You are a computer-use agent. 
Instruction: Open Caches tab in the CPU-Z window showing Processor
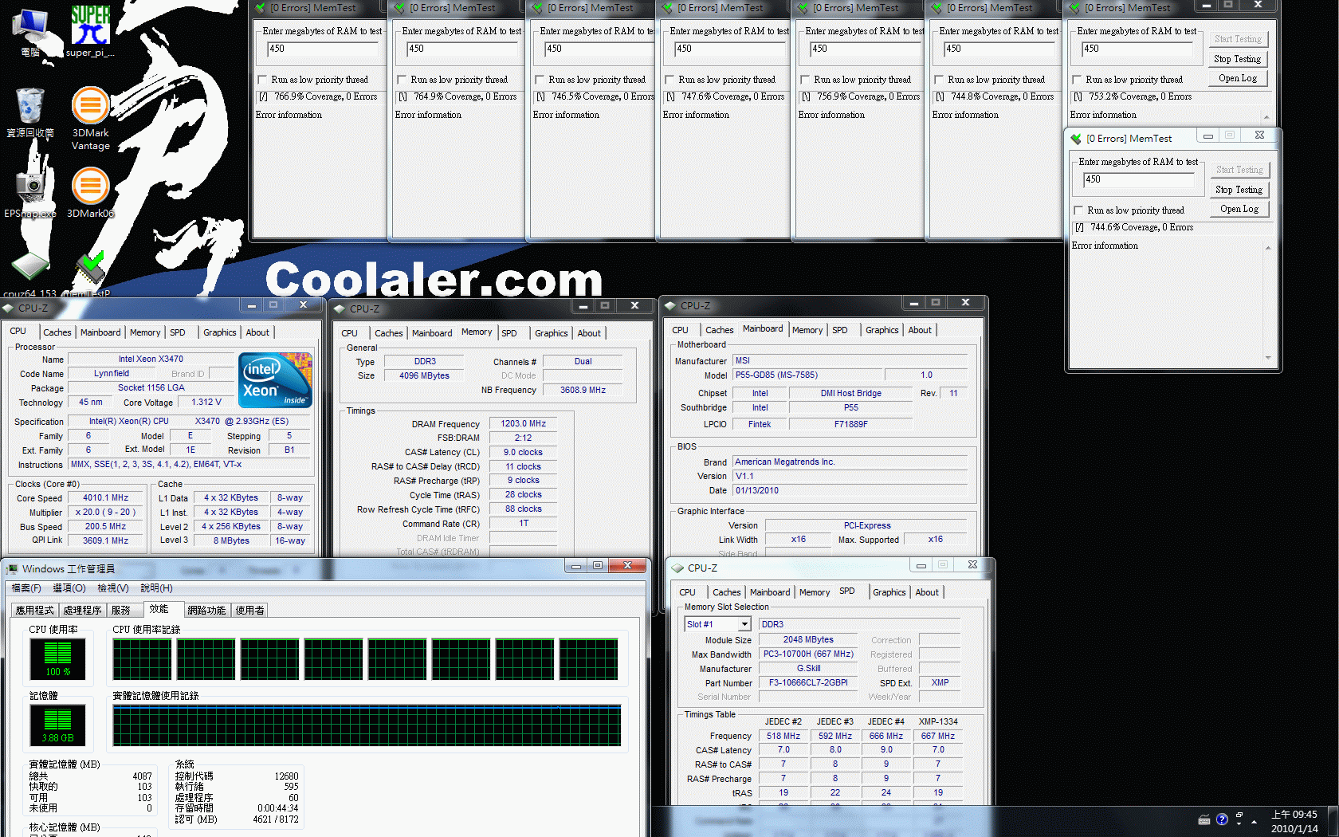click(x=57, y=332)
